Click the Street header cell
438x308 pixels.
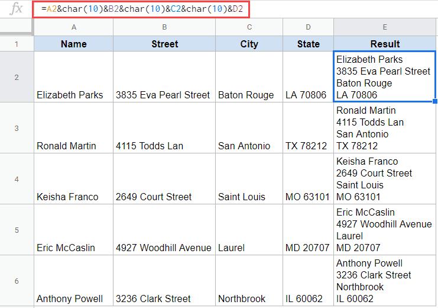[x=164, y=44]
